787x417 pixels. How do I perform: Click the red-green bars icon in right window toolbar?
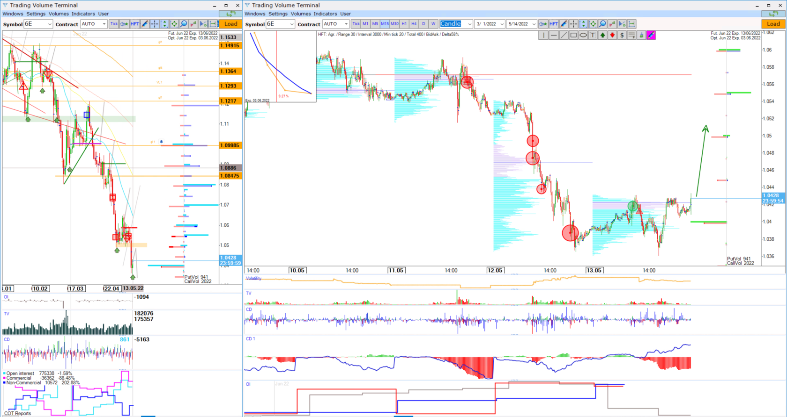tap(612, 24)
